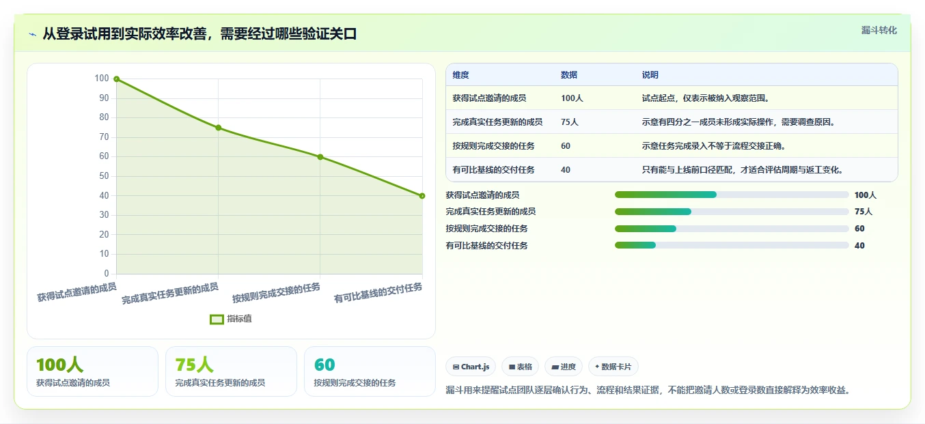Select table cell 完成真实任务更新的成员 in 维度 column
This screenshot has width=925, height=424.
(x=497, y=122)
